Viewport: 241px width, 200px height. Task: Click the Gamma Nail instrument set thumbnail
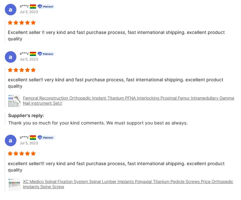pyautogui.click(x=14, y=101)
